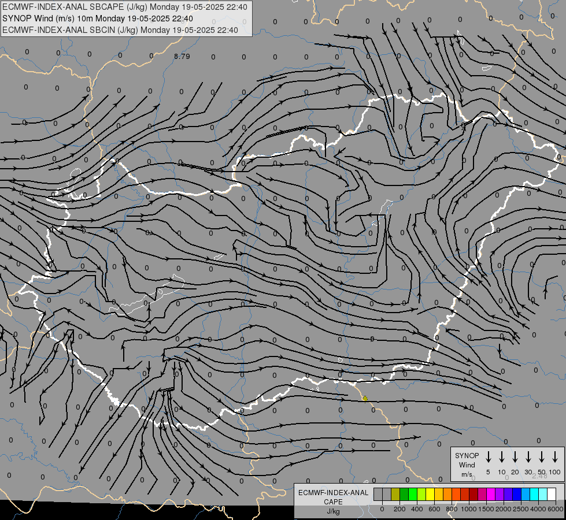Screen dimensions: 566x520
Task: Click the m/s unit in wind legend
Action: [x=467, y=474]
